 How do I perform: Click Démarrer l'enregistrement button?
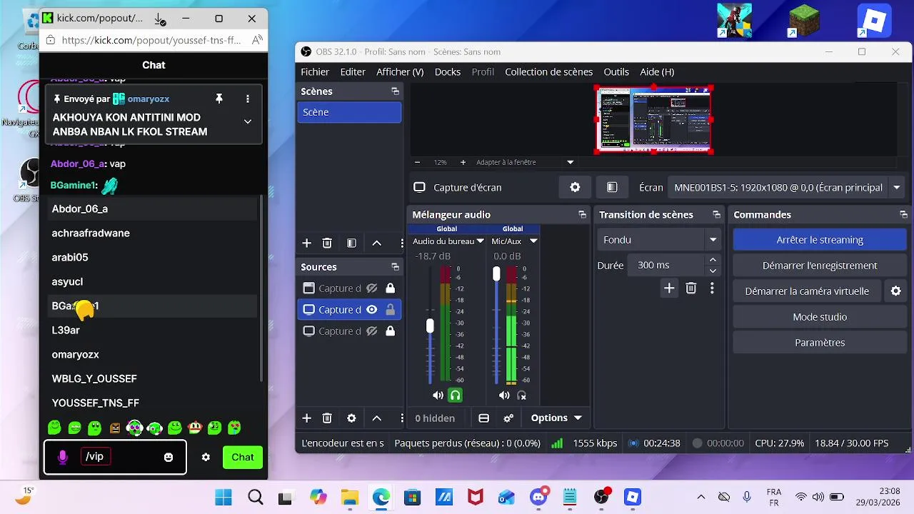click(x=820, y=266)
